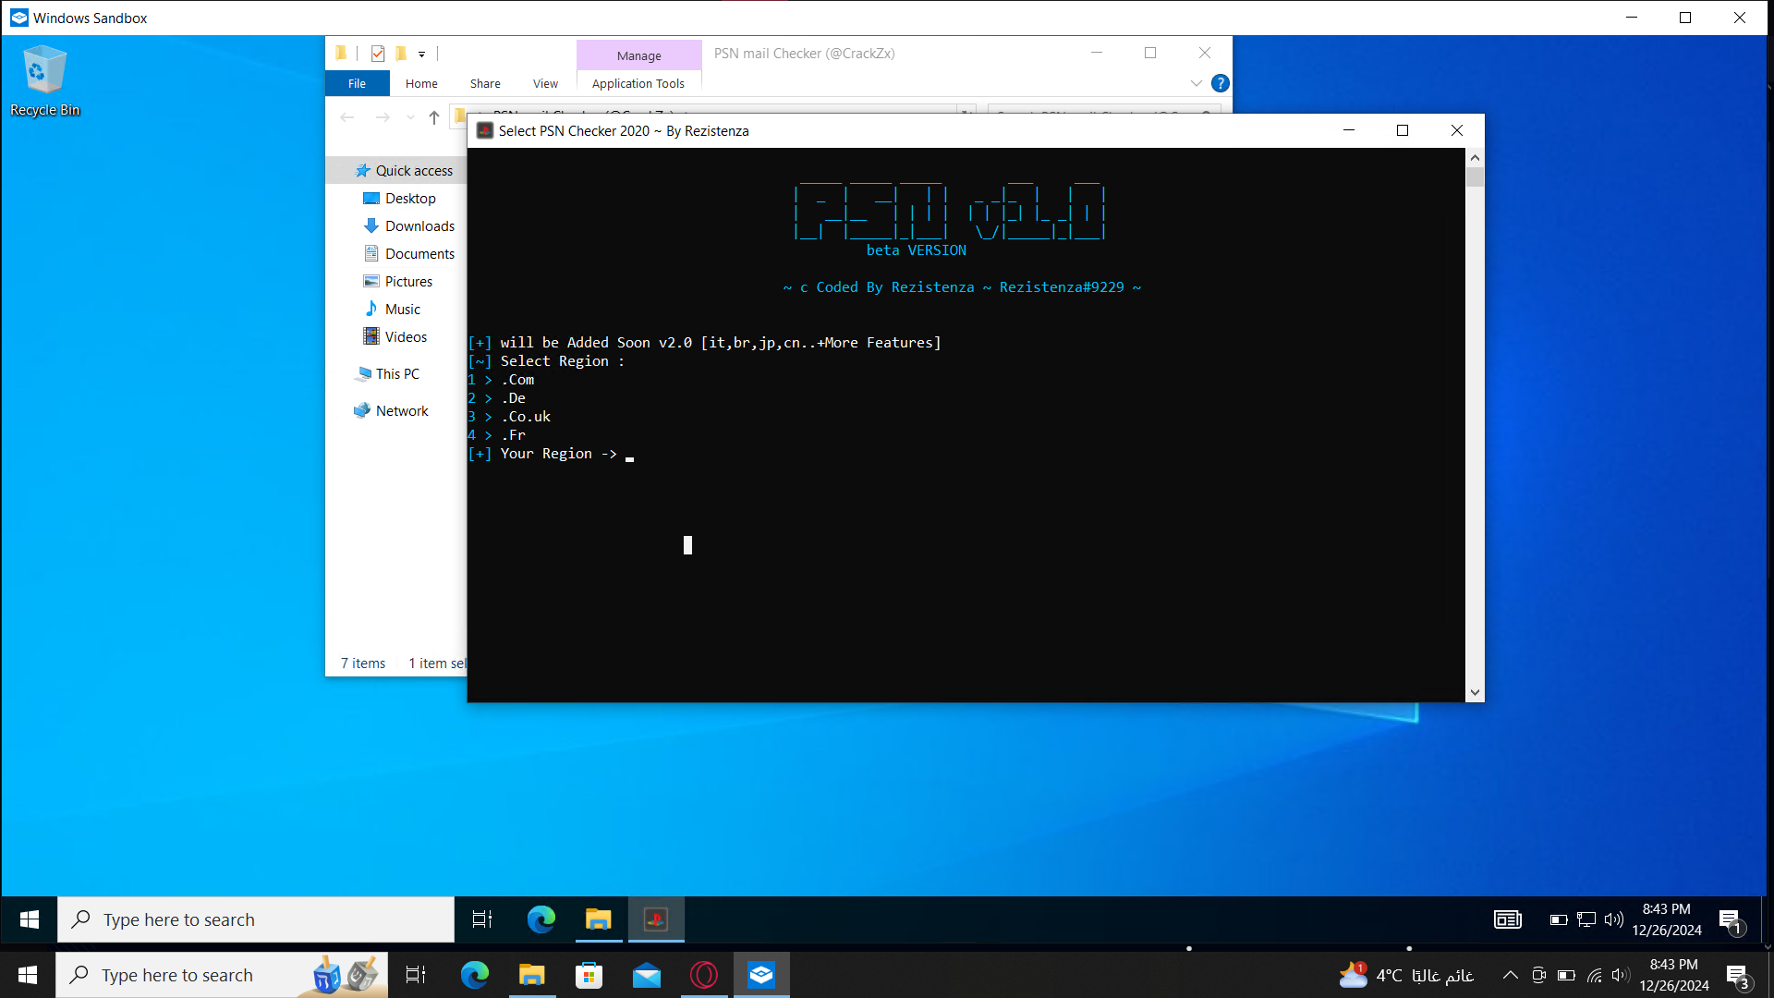
Task: Click the Up directory arrow in Explorer
Action: coord(433,117)
